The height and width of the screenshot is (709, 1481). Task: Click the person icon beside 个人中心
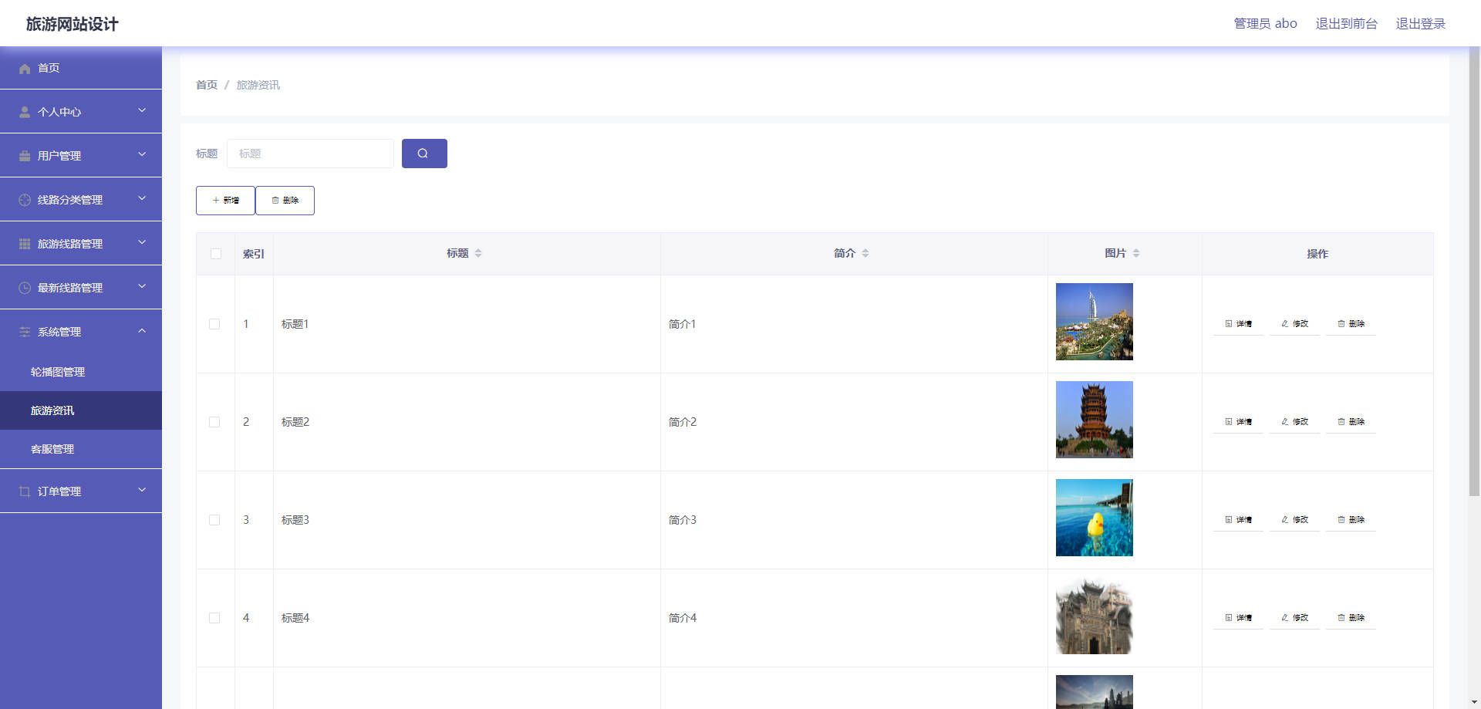pyautogui.click(x=25, y=112)
